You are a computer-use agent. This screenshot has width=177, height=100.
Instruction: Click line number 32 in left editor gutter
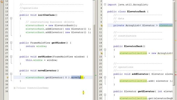click(x=7, y=71)
